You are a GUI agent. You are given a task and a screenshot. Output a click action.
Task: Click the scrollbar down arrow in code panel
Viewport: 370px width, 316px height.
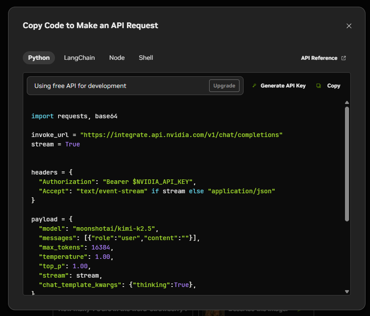pyautogui.click(x=347, y=291)
